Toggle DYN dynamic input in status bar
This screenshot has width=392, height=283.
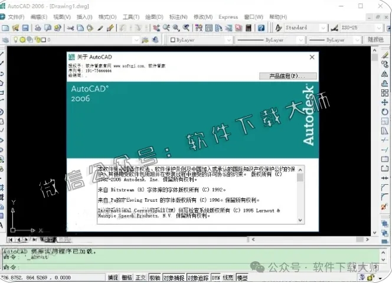[215, 278]
